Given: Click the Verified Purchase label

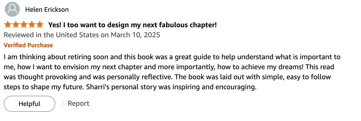Looking at the screenshot, I should [28, 45].
